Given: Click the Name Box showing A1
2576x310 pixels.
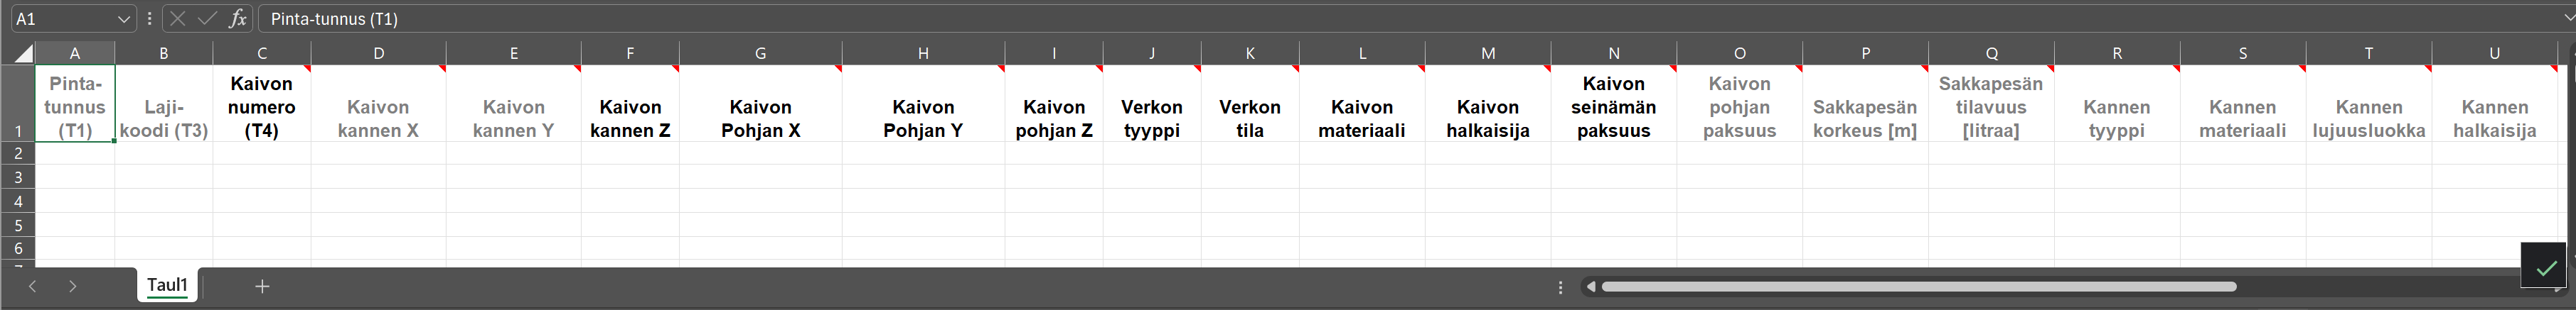Looking at the screenshot, I should tap(60, 19).
